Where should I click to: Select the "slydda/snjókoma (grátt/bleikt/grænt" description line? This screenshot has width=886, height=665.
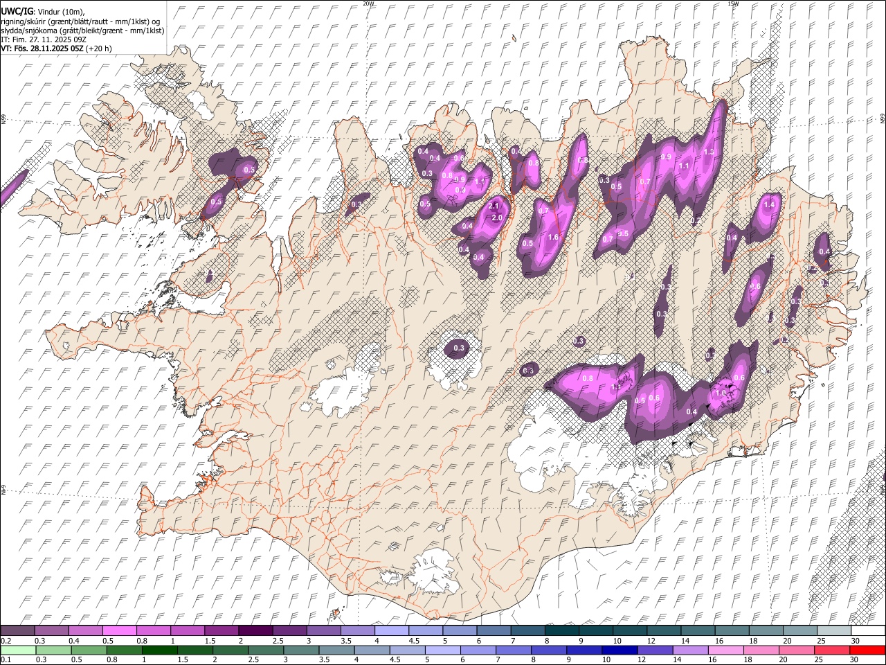point(82,30)
